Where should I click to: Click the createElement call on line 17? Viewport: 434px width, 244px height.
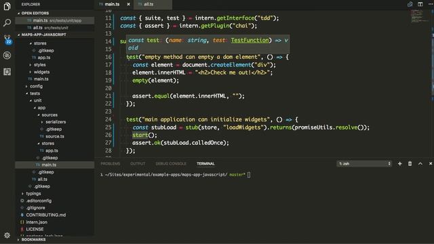click(x=231, y=65)
